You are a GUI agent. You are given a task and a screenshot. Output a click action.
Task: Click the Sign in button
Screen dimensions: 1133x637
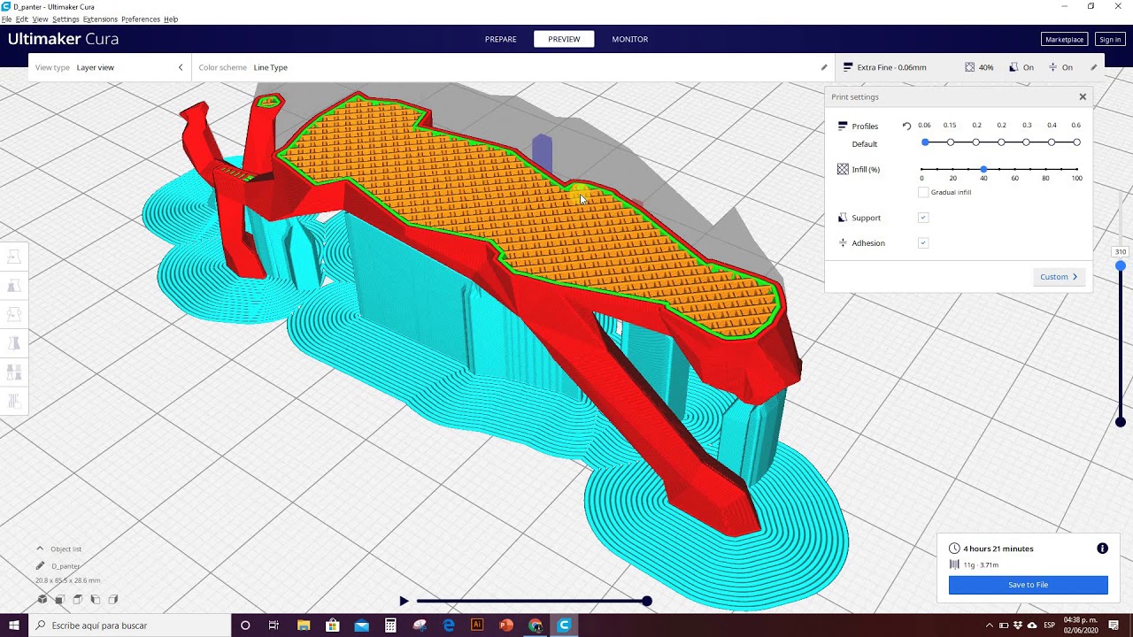pyautogui.click(x=1110, y=39)
